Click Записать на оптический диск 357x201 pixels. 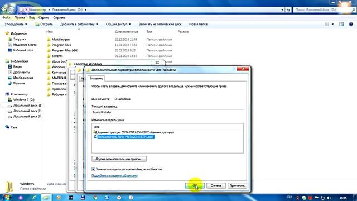click(160, 24)
